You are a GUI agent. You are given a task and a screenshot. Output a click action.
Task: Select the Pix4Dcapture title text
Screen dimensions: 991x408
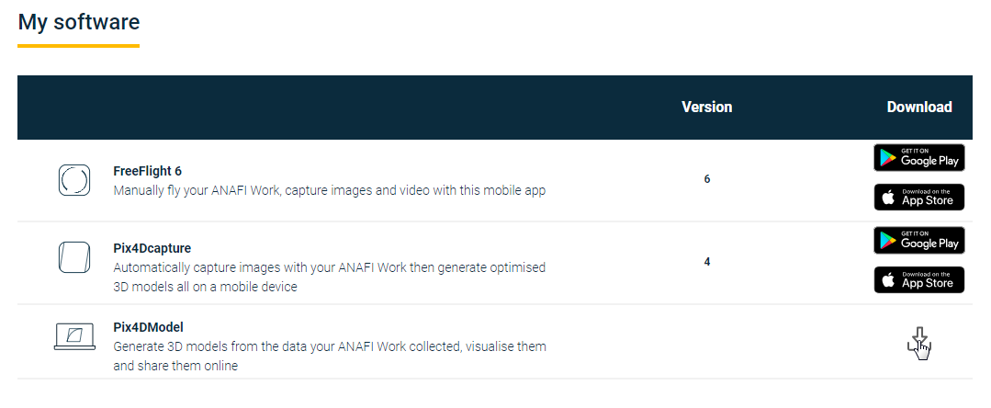coord(152,248)
